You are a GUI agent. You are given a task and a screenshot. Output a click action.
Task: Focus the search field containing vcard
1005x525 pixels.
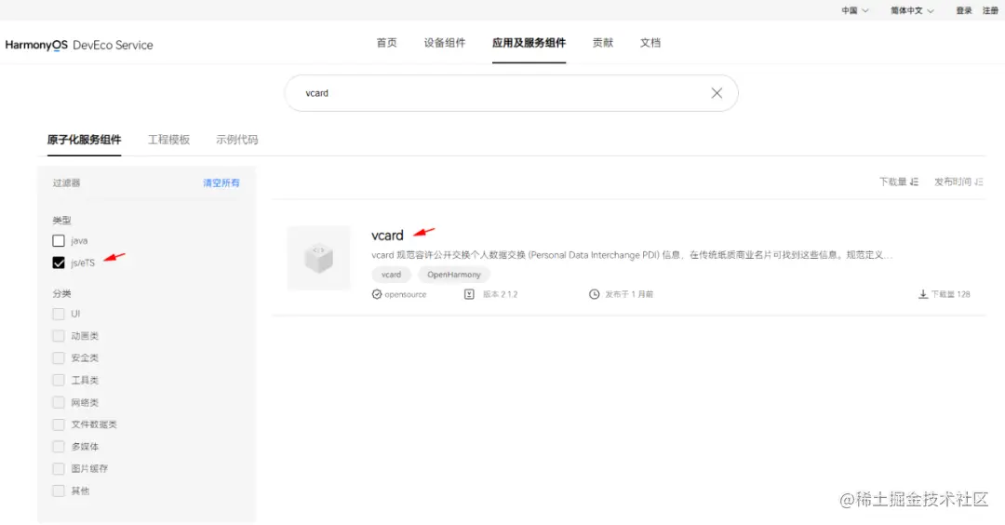tap(511, 93)
